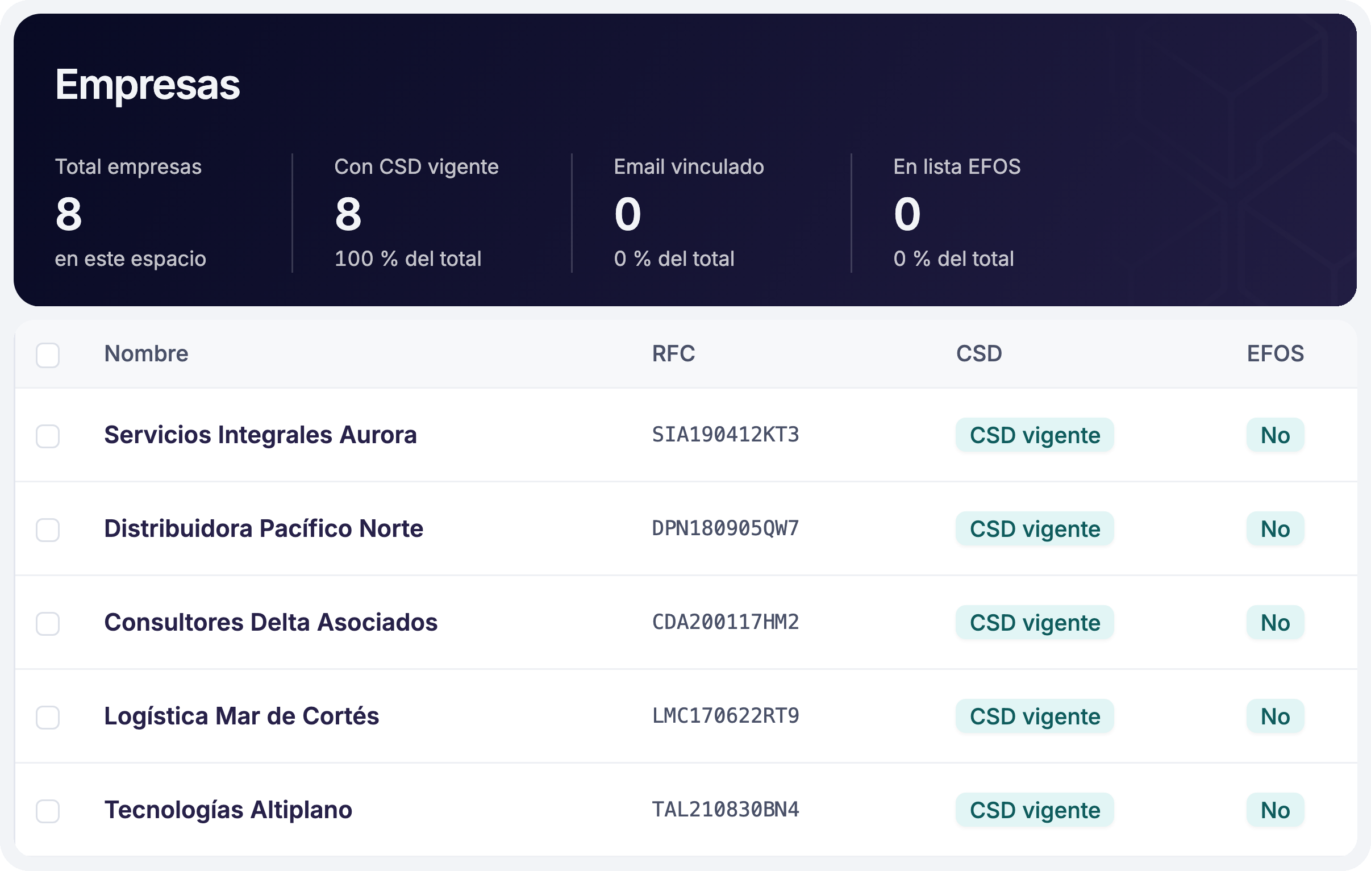Click CSD vigente badge for Servicios Integrales Aurora
The image size is (1371, 871).
pos(1035,435)
